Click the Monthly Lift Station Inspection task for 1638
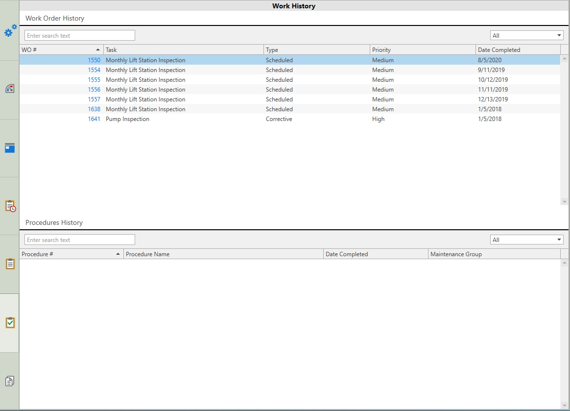 tap(145, 109)
